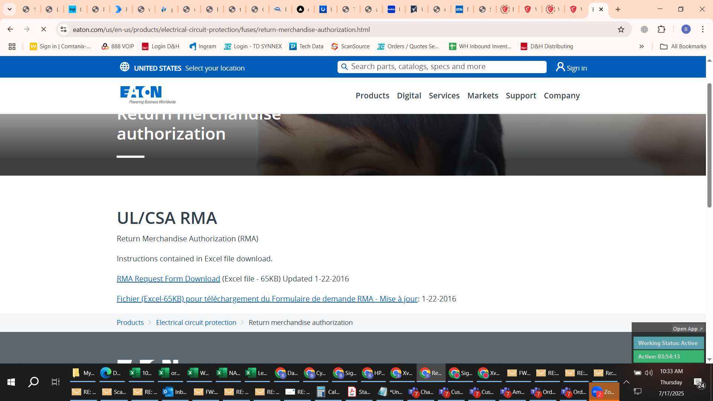The image size is (713, 401).
Task: Show hidden system tray icons
Action: (626, 382)
